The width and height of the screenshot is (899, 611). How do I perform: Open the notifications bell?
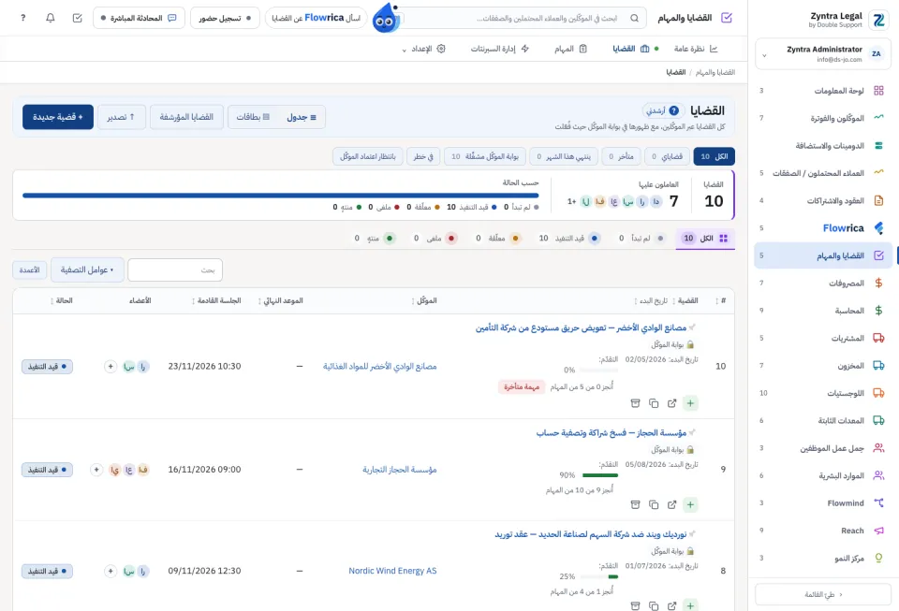pos(51,18)
